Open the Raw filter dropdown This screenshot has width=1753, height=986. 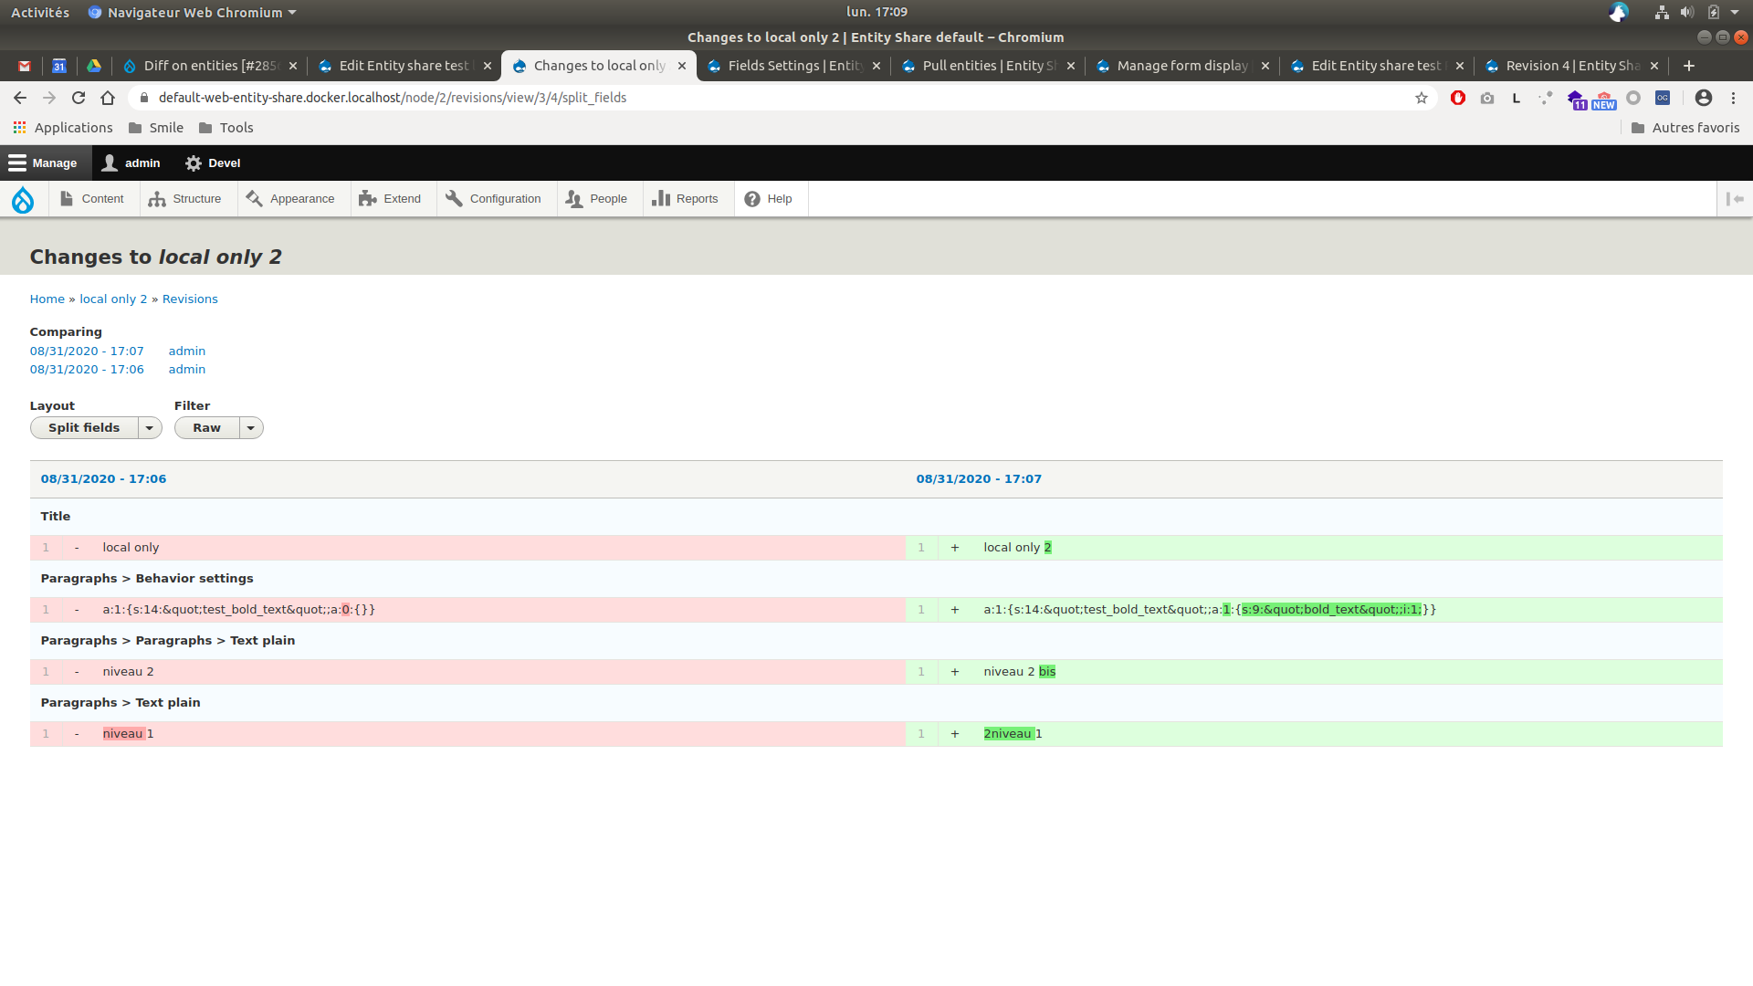(251, 427)
